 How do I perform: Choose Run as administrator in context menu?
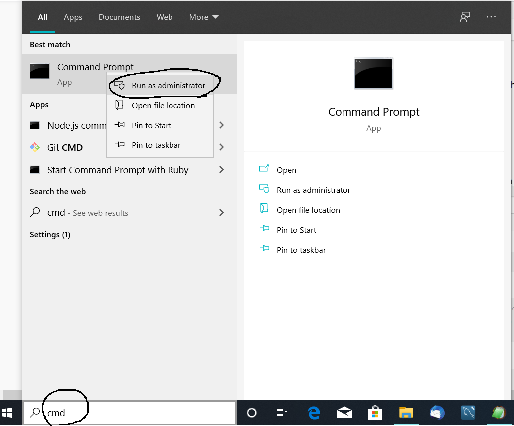[x=161, y=85]
